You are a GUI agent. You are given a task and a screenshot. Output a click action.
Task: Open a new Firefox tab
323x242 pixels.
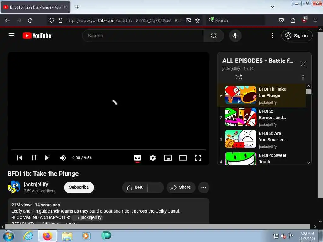point(77,7)
